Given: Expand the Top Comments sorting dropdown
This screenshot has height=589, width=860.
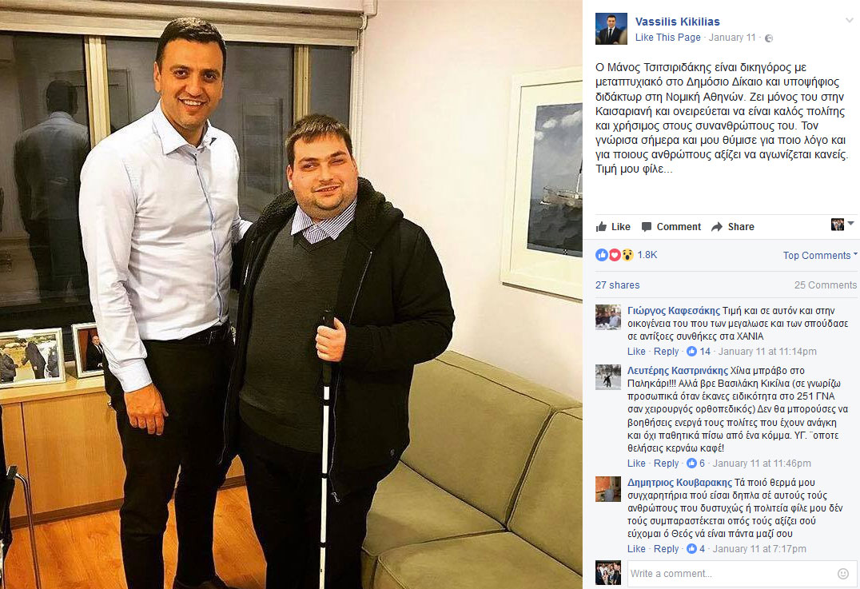Looking at the screenshot, I should pos(820,255).
